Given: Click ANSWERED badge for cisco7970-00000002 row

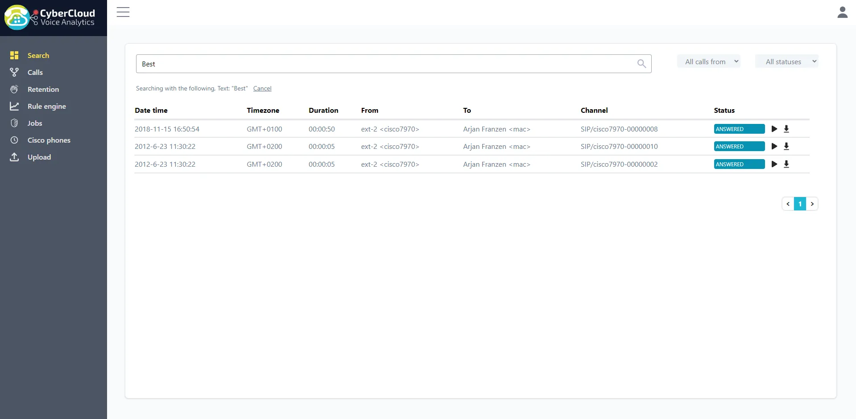Looking at the screenshot, I should 739,164.
